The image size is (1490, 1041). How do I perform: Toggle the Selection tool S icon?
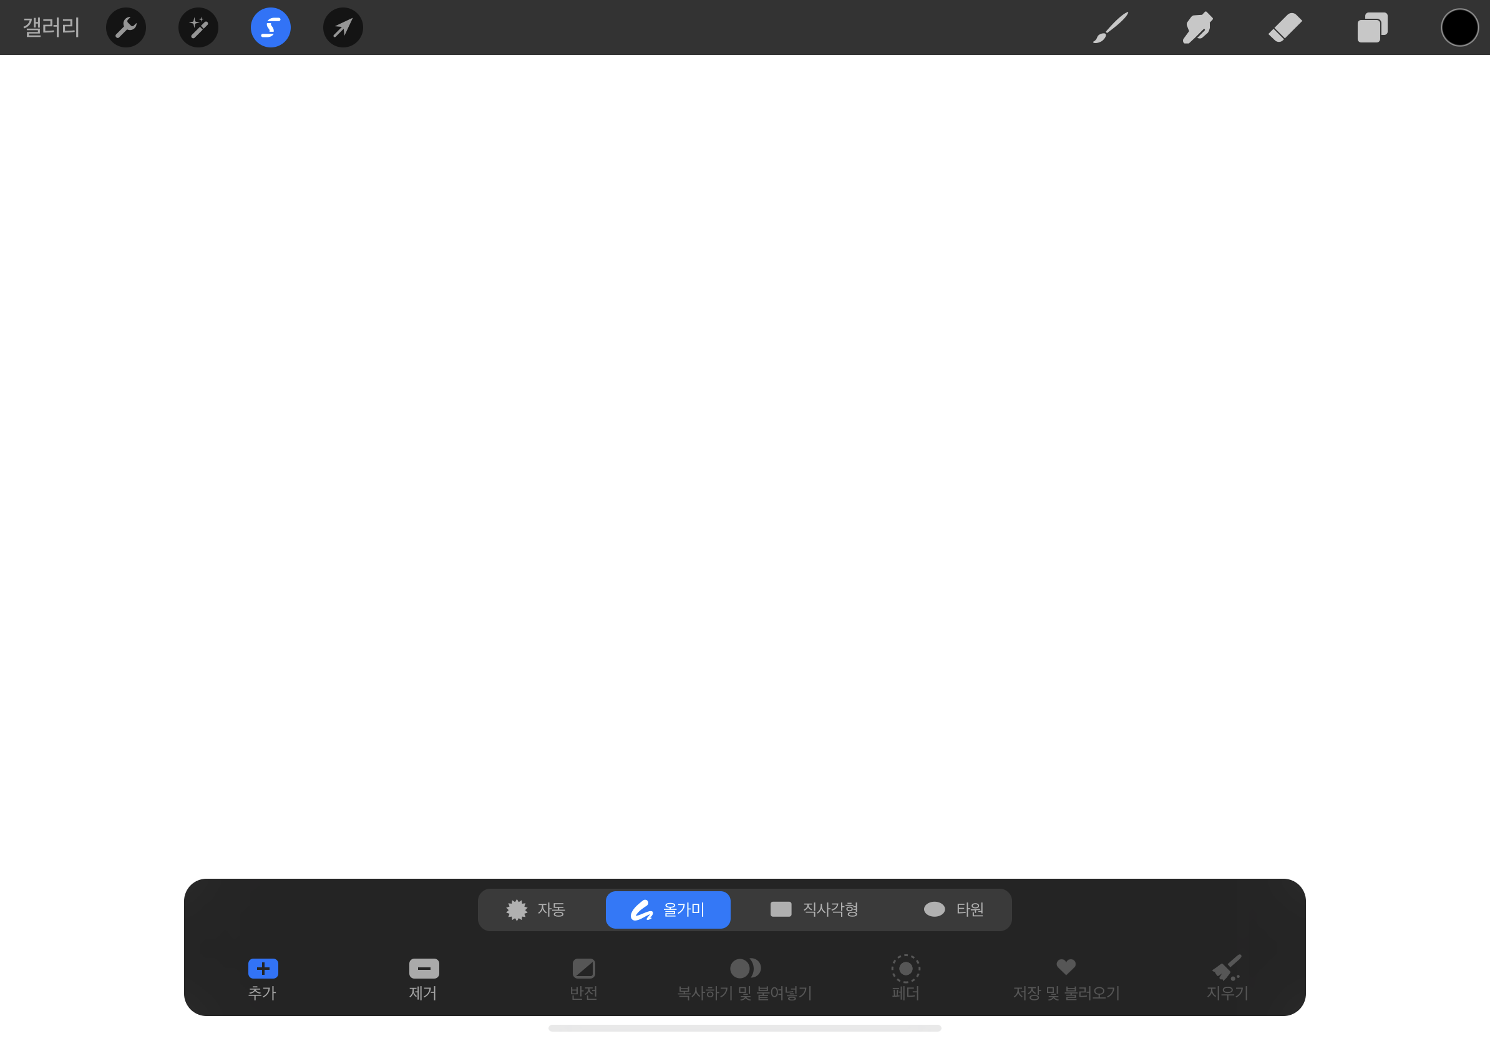click(271, 28)
